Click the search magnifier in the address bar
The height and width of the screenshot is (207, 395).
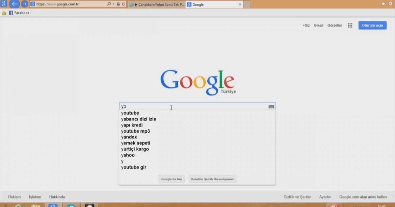click(109, 4)
